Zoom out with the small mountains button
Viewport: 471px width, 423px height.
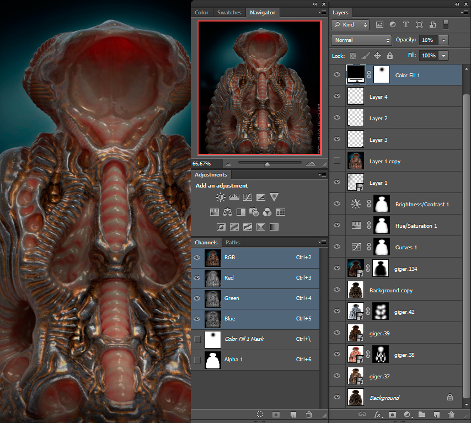pyautogui.click(x=228, y=164)
